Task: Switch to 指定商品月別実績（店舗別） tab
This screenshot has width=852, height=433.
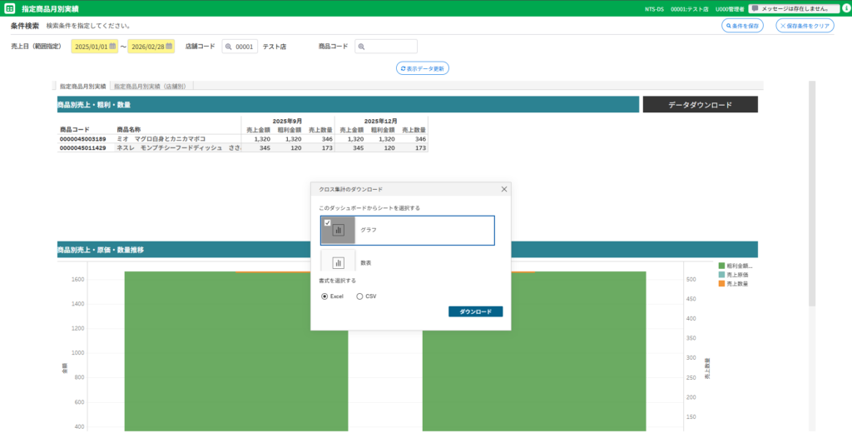Action: click(150, 86)
